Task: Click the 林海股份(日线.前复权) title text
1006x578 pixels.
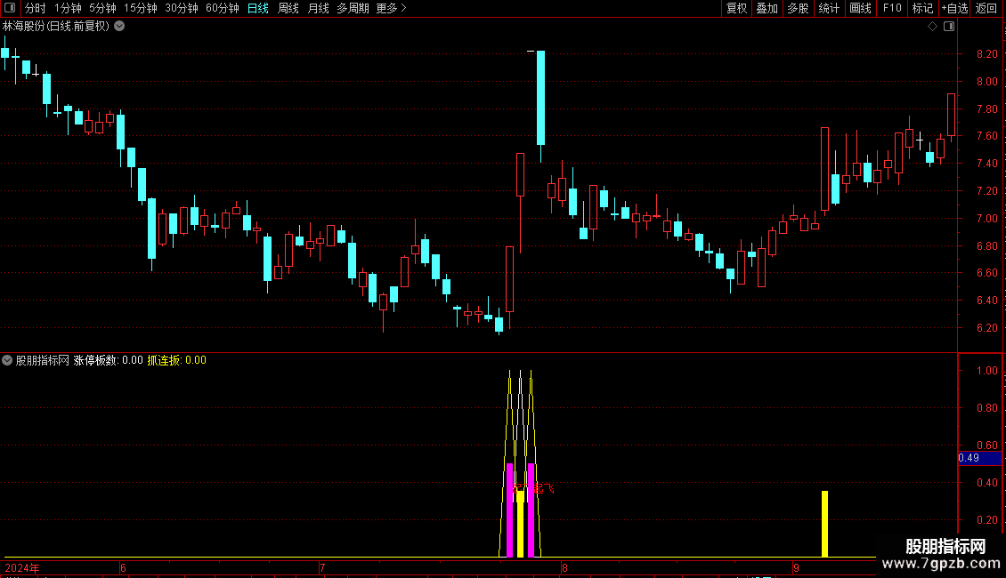Action: click(56, 27)
